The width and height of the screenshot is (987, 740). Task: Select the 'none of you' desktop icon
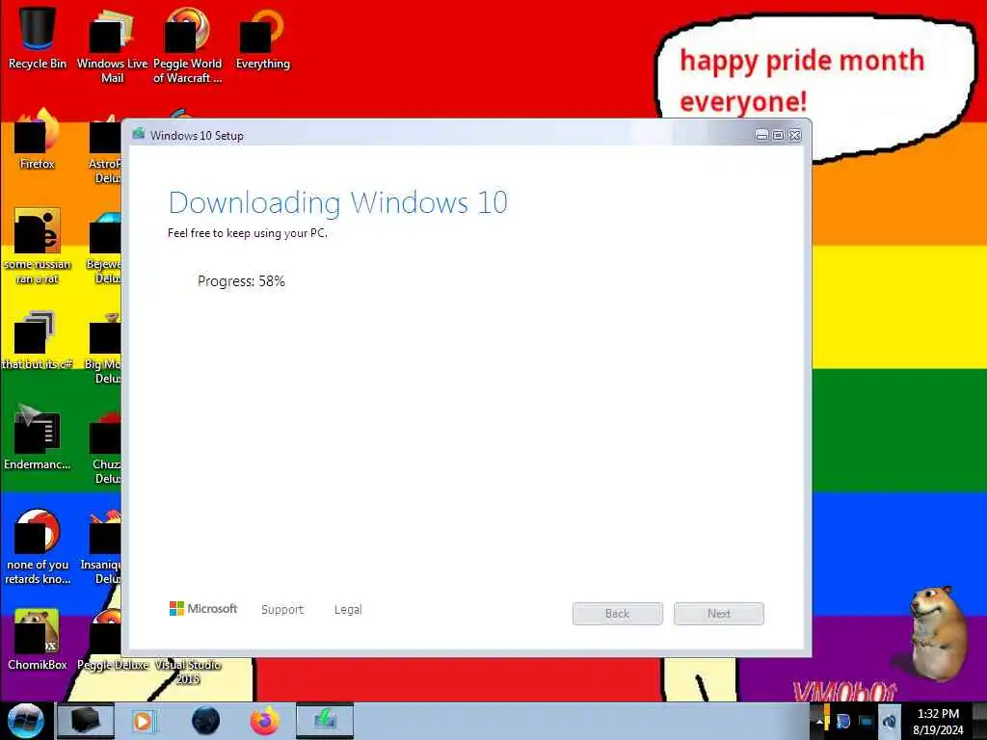click(x=38, y=546)
